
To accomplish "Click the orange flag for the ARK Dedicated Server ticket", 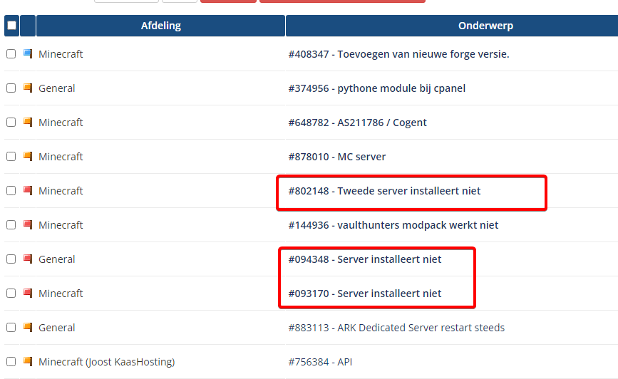I will tap(28, 328).
